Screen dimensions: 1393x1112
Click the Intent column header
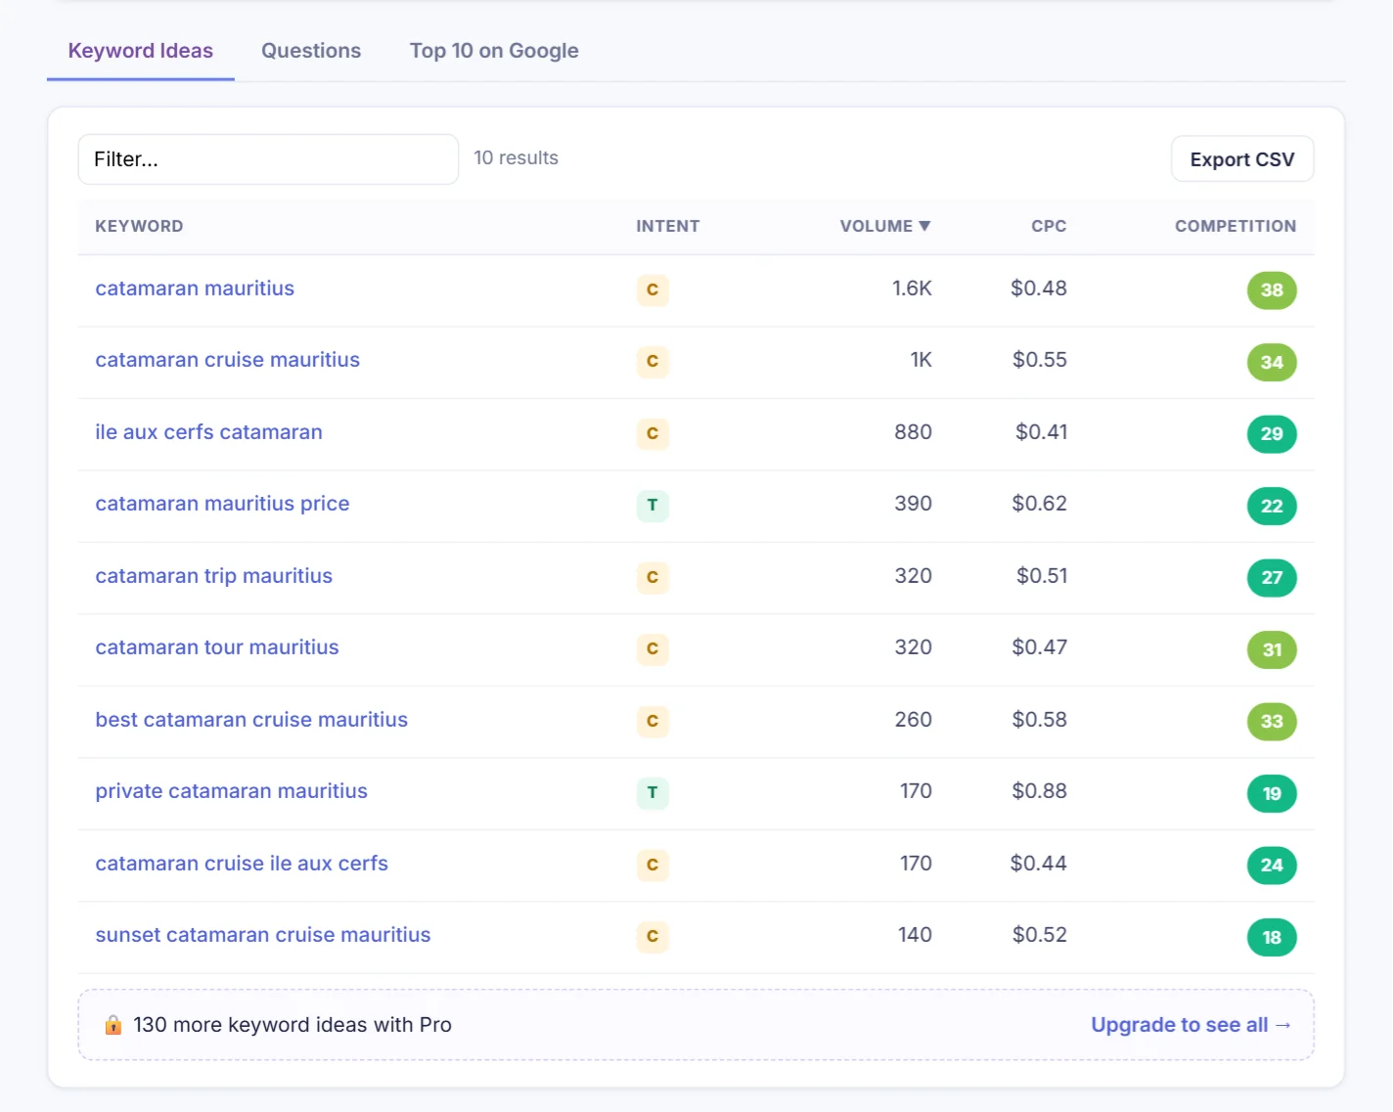[668, 226]
